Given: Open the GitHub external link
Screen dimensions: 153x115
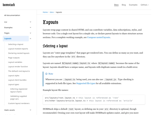Looking at the screenshot, I should (144, 5).
